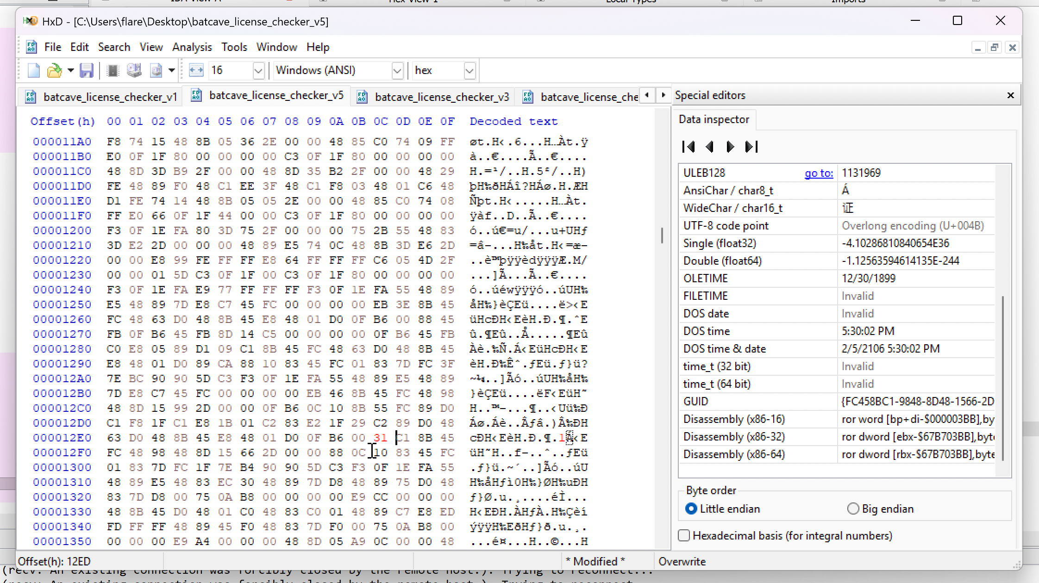The height and width of the screenshot is (583, 1039).
Task: Create a new file with the blank page icon
Action: click(x=34, y=71)
